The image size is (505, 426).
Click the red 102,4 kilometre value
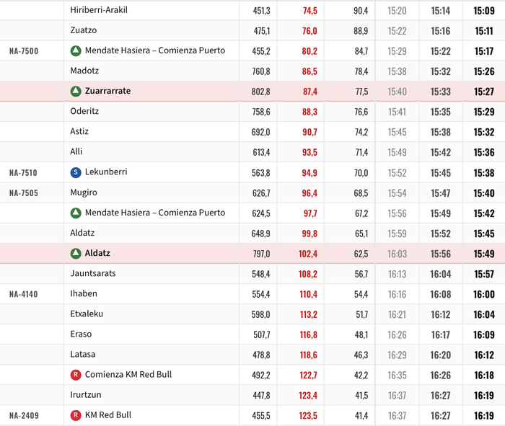click(x=308, y=254)
